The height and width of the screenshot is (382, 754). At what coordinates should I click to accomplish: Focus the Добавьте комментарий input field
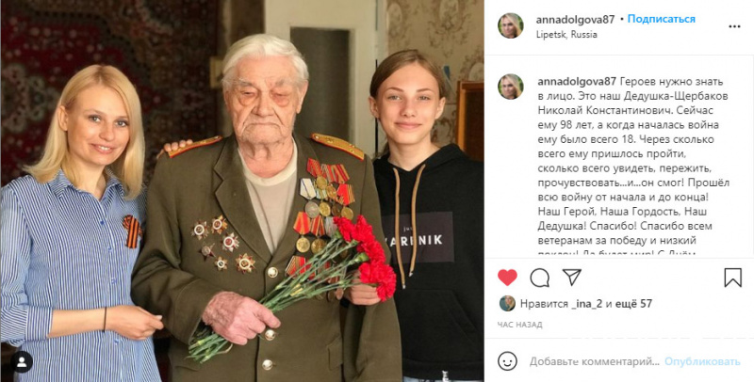coord(595,361)
